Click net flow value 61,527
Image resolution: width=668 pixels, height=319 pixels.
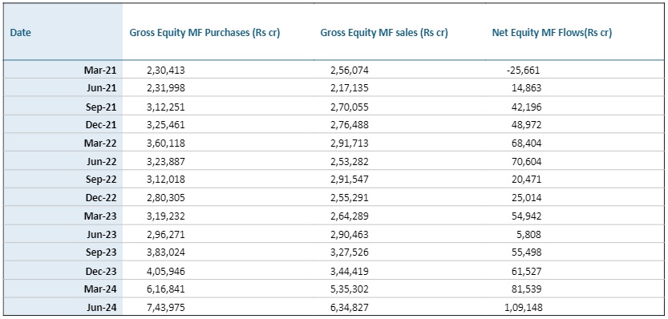pyautogui.click(x=526, y=271)
